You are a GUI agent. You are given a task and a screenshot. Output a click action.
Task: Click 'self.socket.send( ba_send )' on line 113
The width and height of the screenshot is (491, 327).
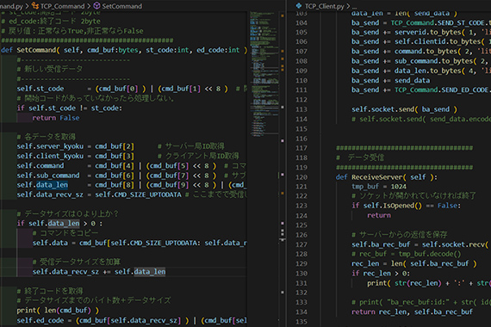404,109
